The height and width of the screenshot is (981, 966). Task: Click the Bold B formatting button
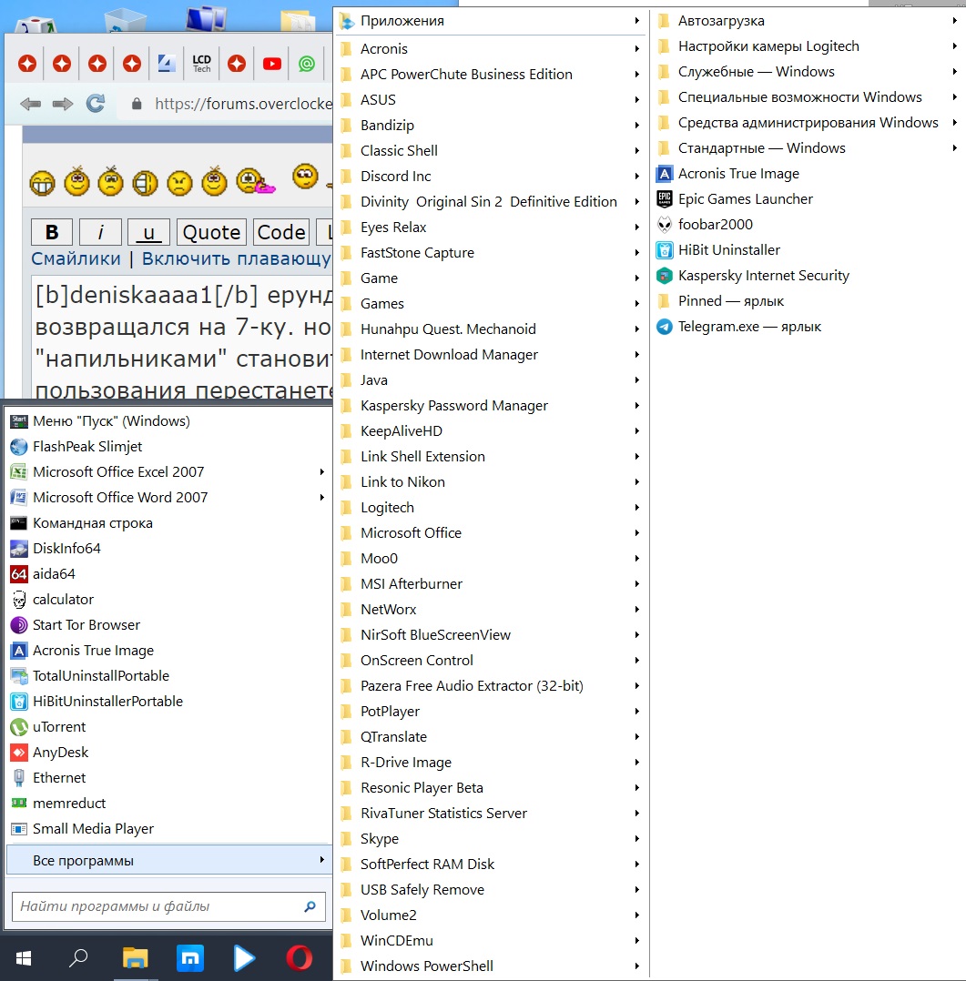coord(52,232)
